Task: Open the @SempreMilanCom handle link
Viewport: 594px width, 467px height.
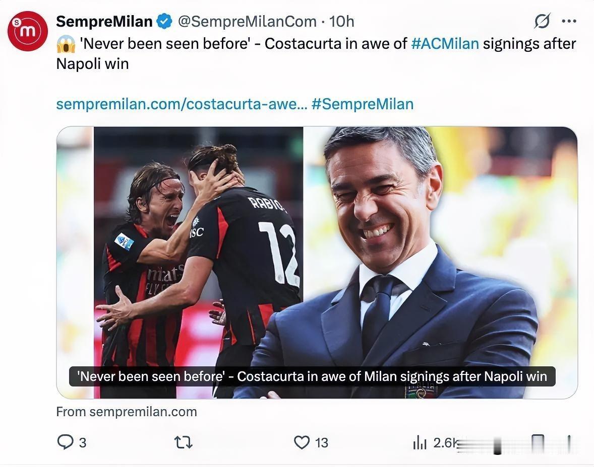Action: coord(247,22)
